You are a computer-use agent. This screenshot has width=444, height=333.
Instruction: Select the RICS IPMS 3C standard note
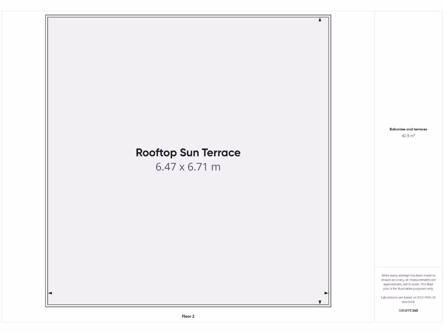(x=408, y=300)
